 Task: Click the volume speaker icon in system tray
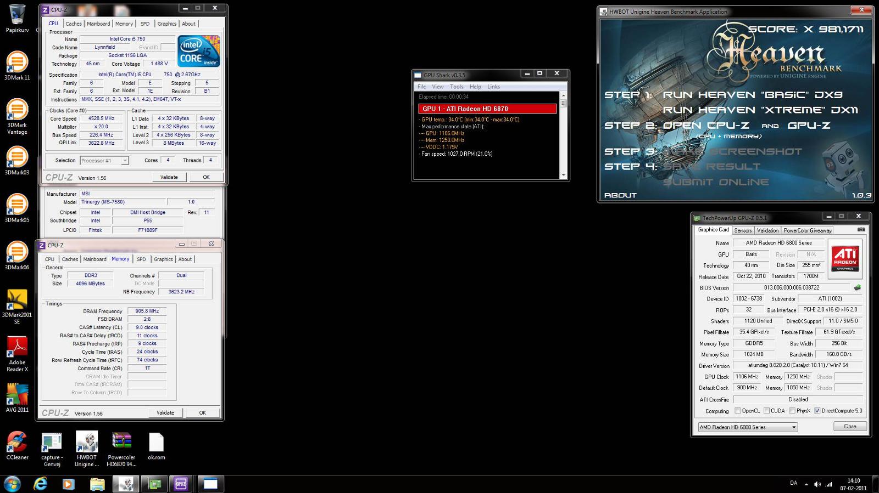coord(817,484)
